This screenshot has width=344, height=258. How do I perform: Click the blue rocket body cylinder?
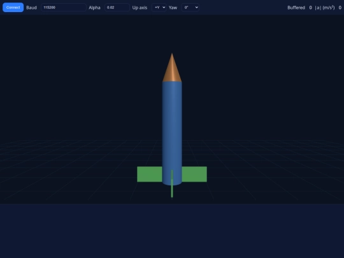(x=172, y=132)
